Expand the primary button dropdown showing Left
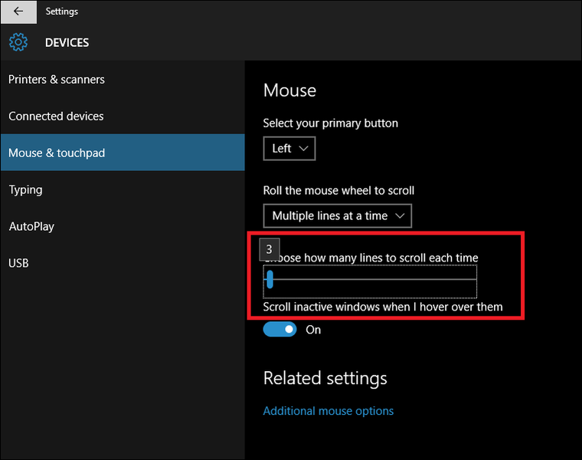Viewport: 582px width, 460px height. point(289,149)
